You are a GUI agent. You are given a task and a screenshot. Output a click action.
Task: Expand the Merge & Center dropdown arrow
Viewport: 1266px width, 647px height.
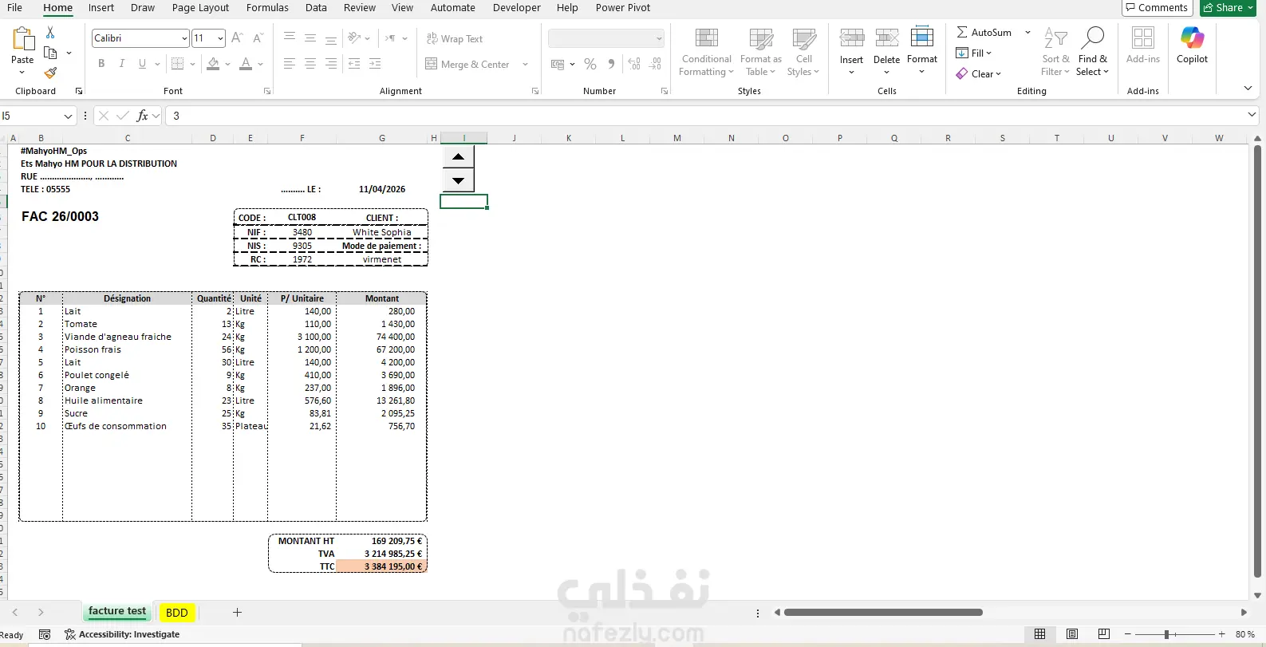click(525, 64)
